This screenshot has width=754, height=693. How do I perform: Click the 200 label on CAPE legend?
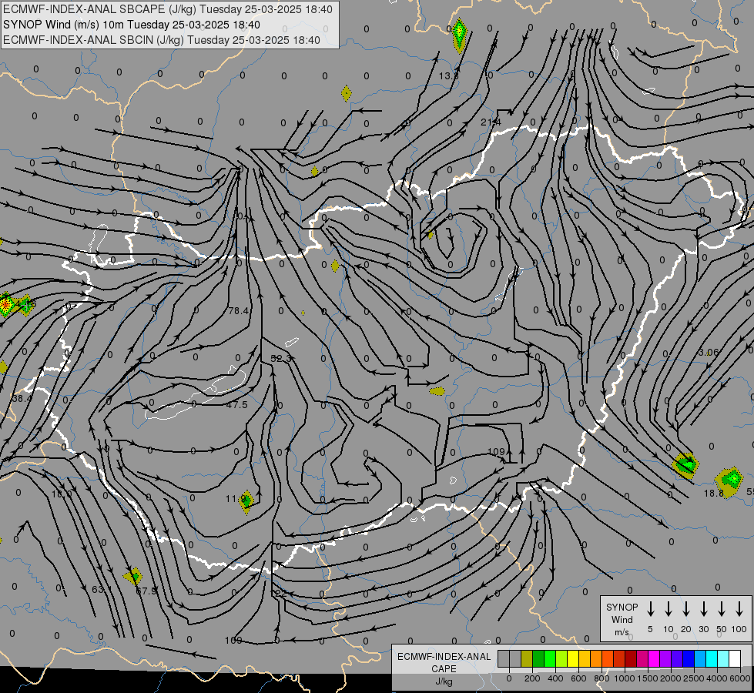(x=532, y=678)
